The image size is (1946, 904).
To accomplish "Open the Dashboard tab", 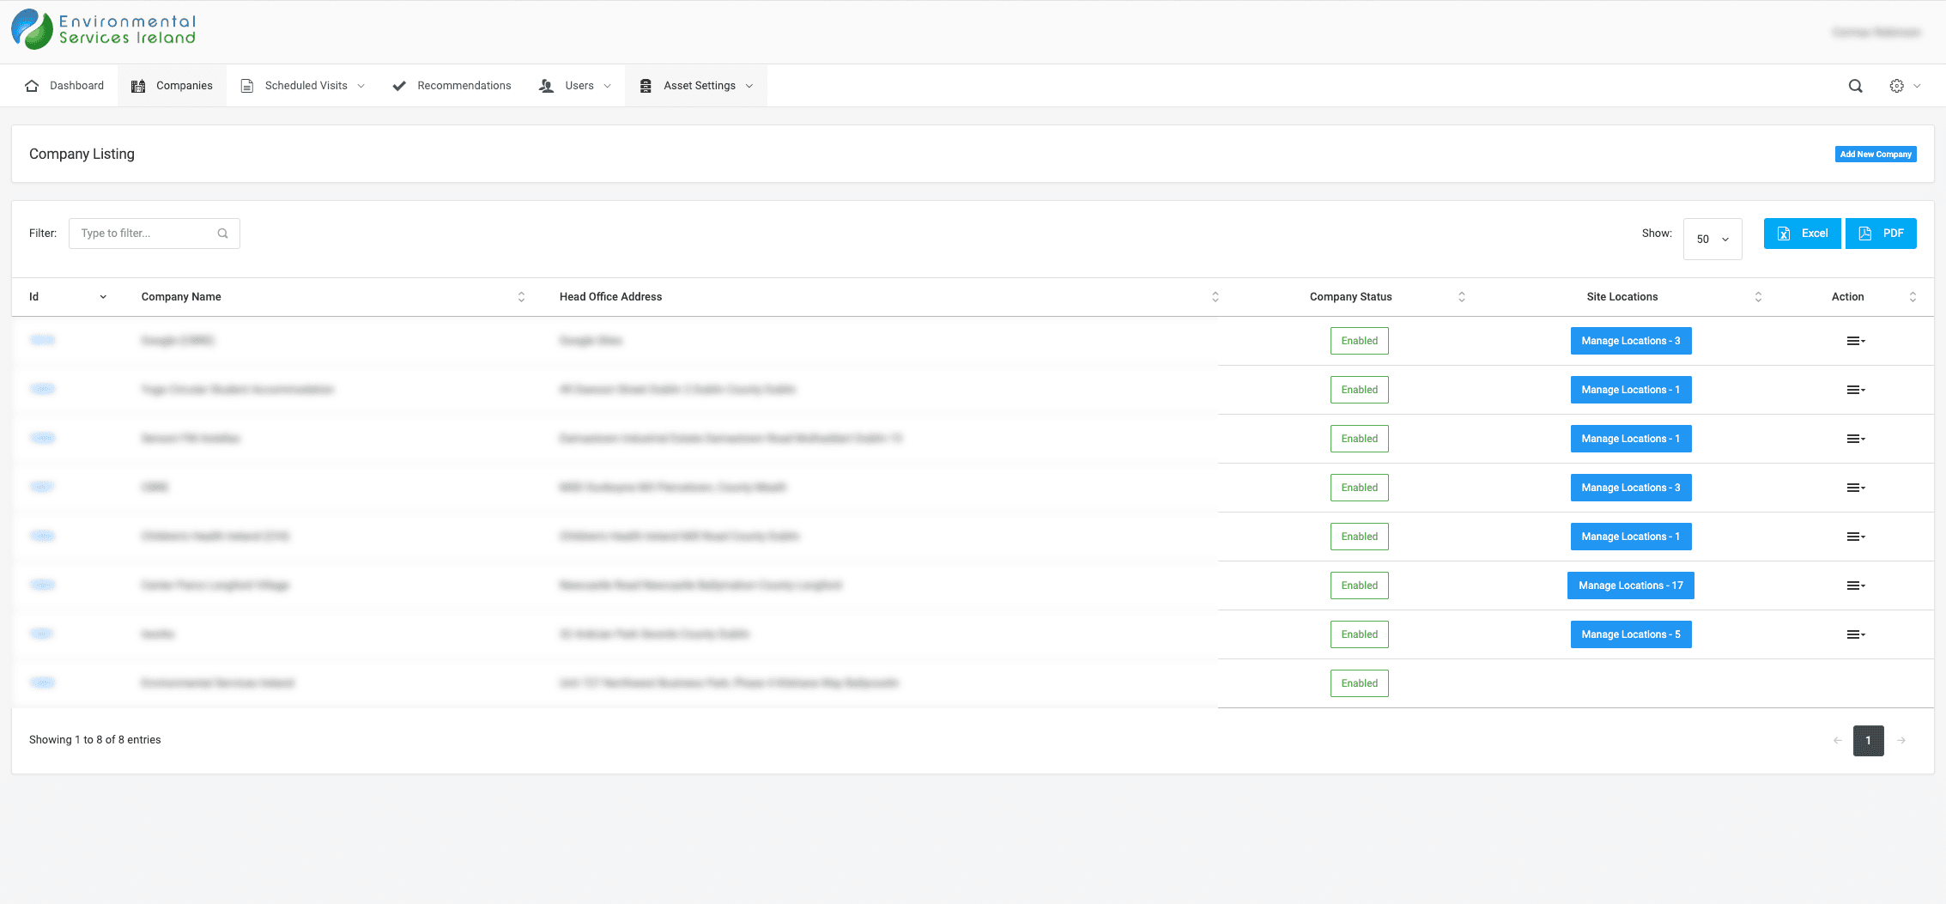I will [x=64, y=86].
